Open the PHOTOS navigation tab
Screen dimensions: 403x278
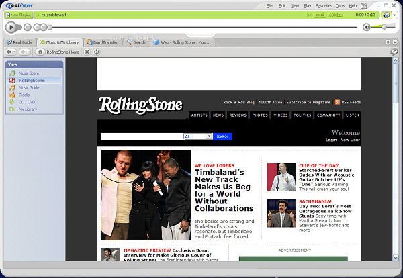tap(260, 115)
